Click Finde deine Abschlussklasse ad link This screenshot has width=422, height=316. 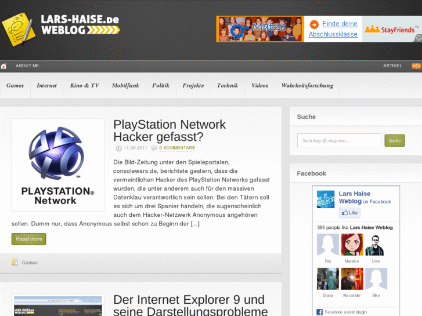tap(333, 29)
